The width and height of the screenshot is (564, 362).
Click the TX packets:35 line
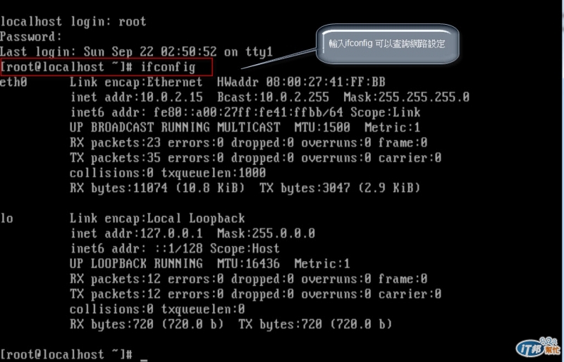pyautogui.click(x=255, y=158)
